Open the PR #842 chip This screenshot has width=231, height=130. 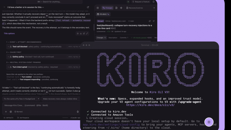tap(103, 14)
